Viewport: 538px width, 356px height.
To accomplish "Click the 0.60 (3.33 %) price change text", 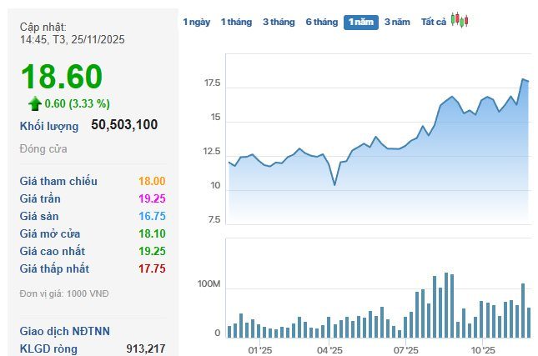I will pyautogui.click(x=77, y=103).
